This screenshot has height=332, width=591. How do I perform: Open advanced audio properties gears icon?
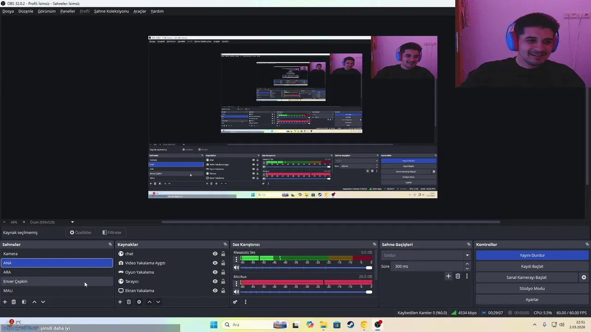[x=235, y=302]
